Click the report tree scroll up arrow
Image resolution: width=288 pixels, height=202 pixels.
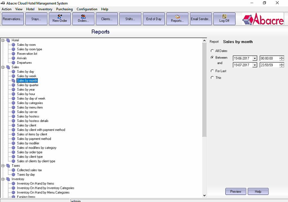204,40
